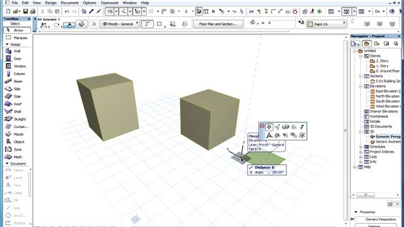Select the Object tool
404x227 pixels.
point(17,142)
